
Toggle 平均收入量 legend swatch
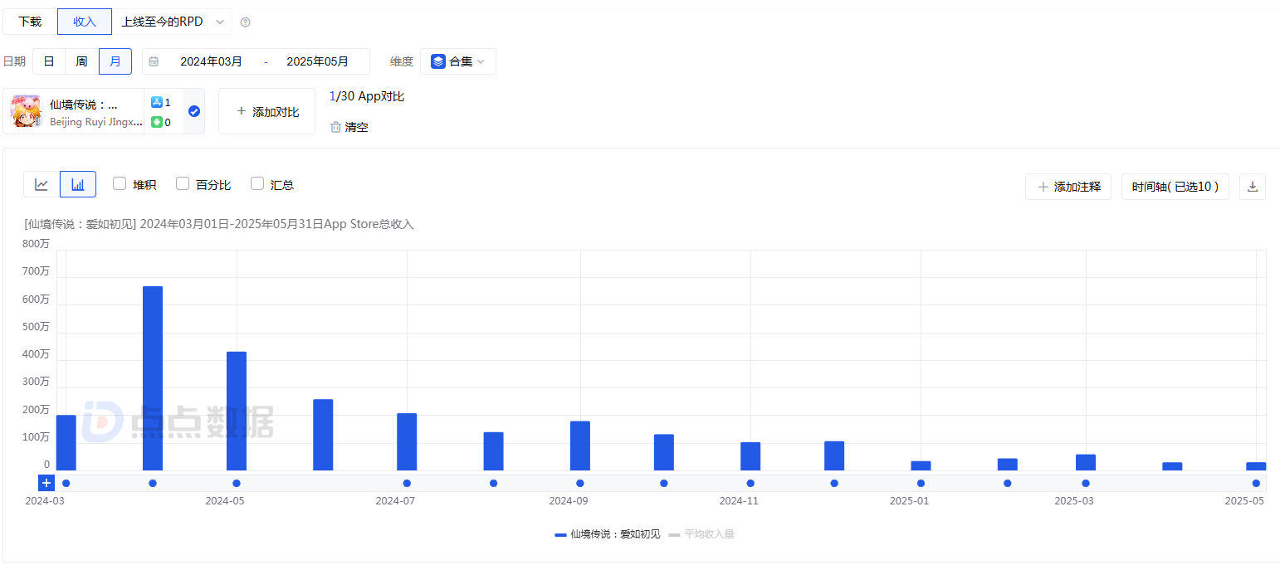pos(674,534)
